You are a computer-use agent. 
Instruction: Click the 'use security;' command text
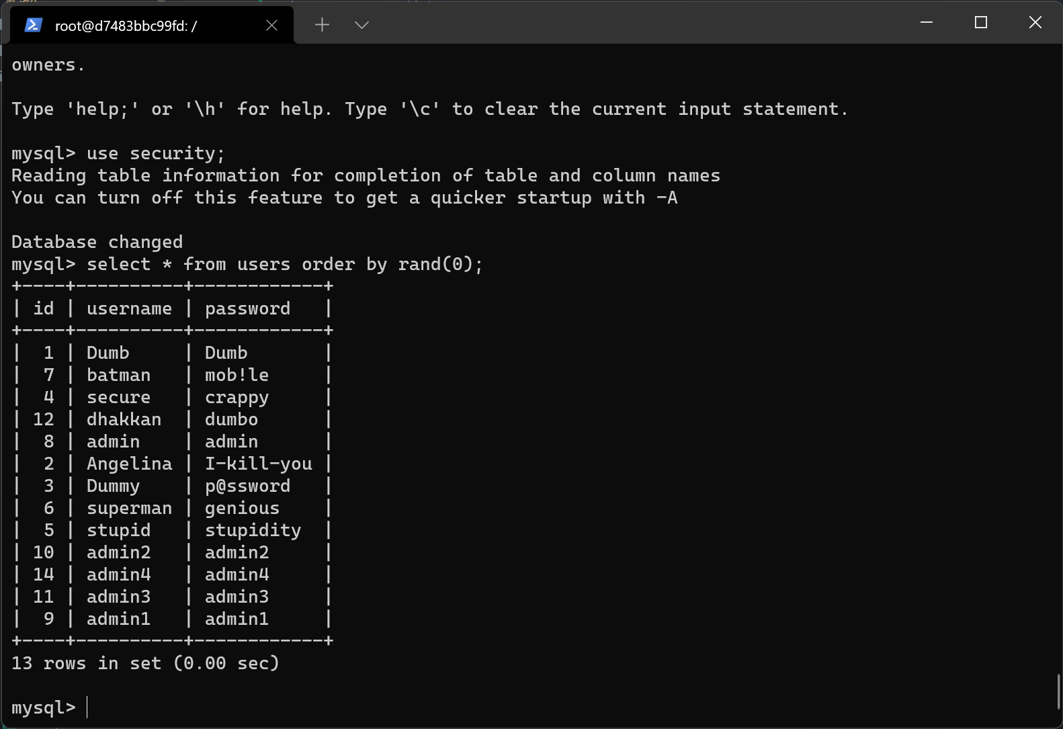(155, 154)
